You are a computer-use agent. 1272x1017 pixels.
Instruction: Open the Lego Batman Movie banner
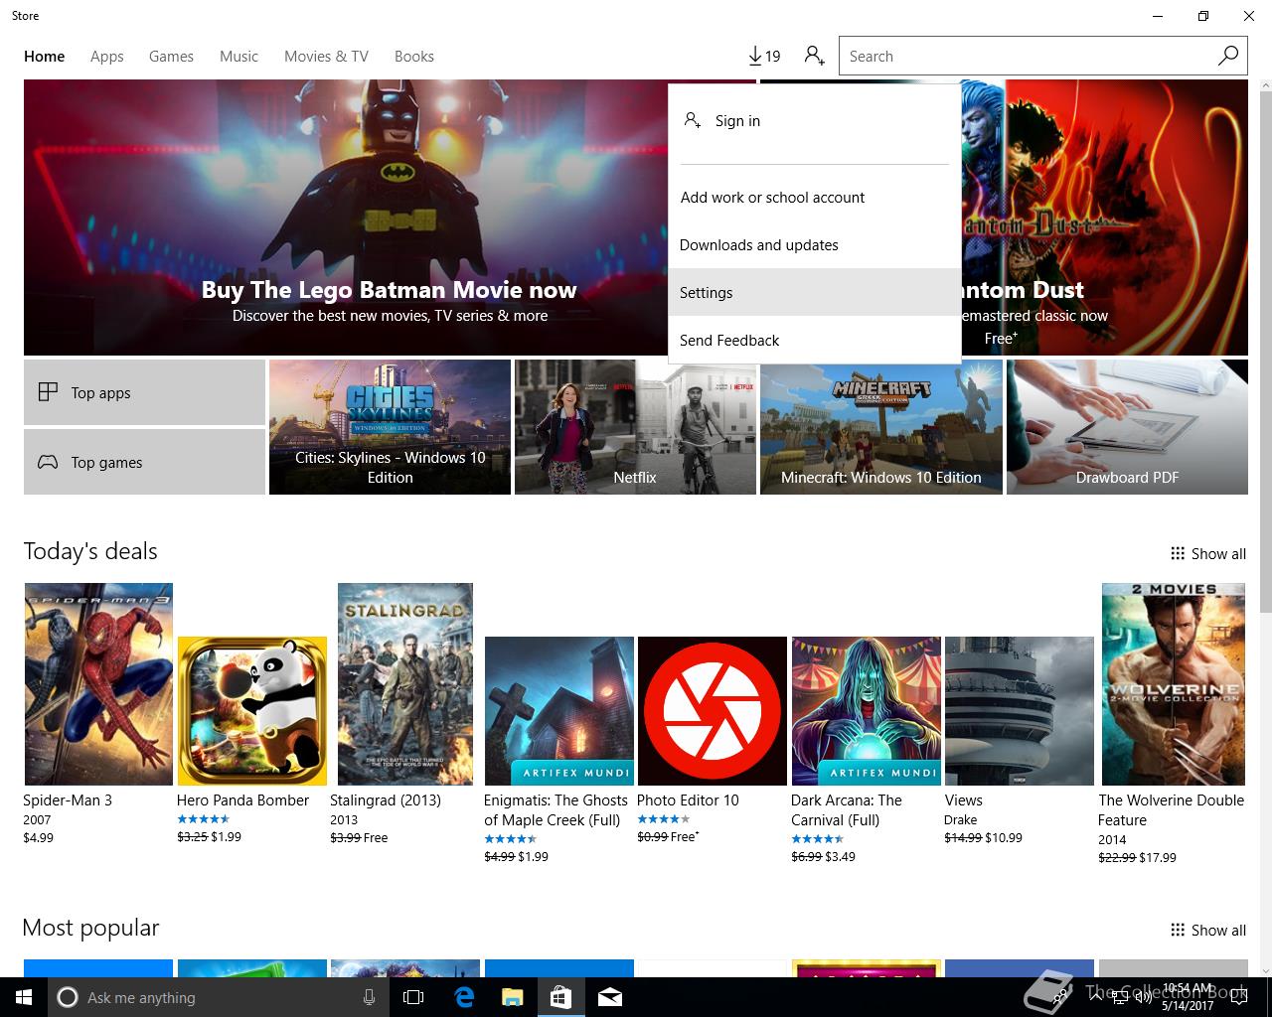coord(346,218)
